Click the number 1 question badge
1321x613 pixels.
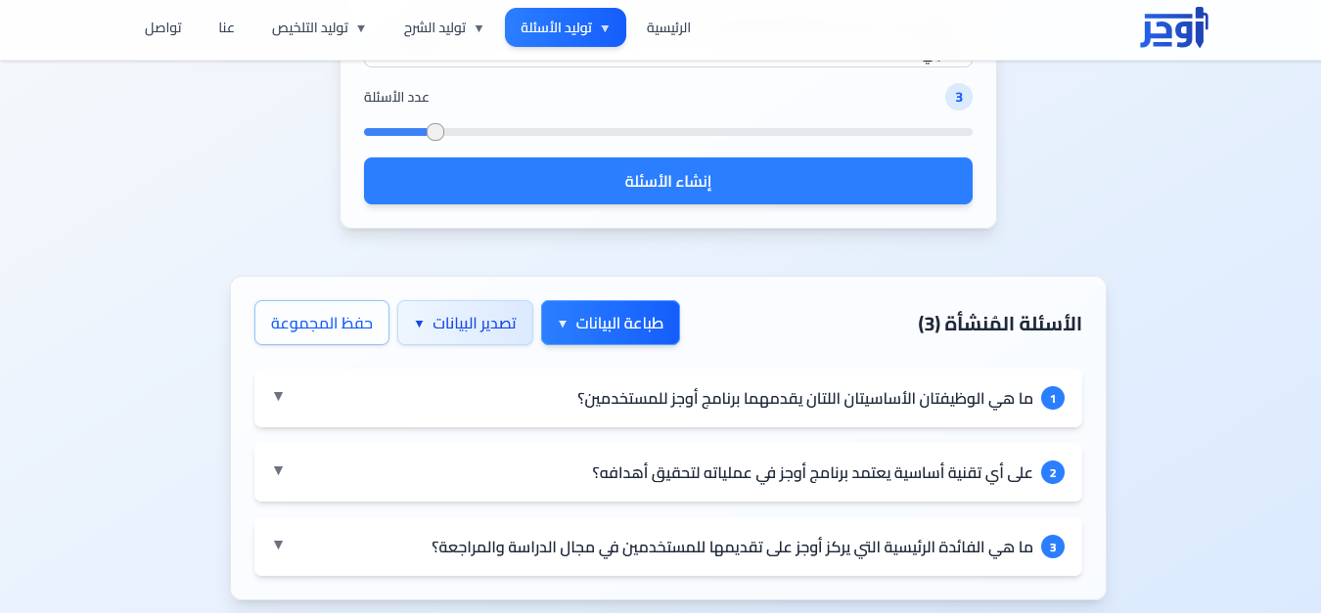[1053, 398]
